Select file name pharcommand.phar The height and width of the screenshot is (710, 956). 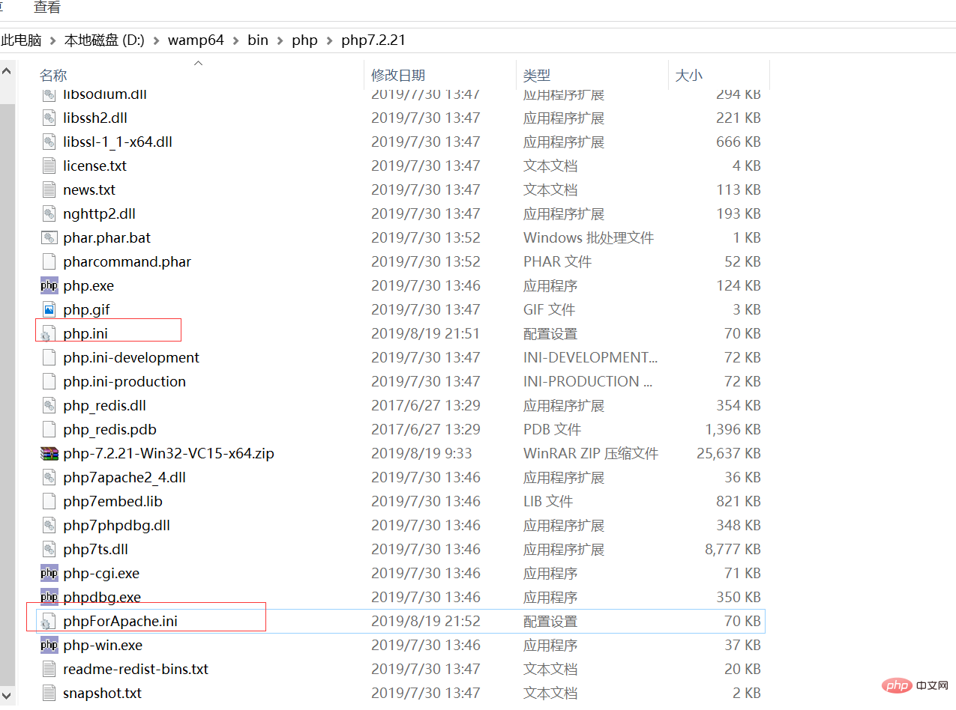tap(127, 261)
